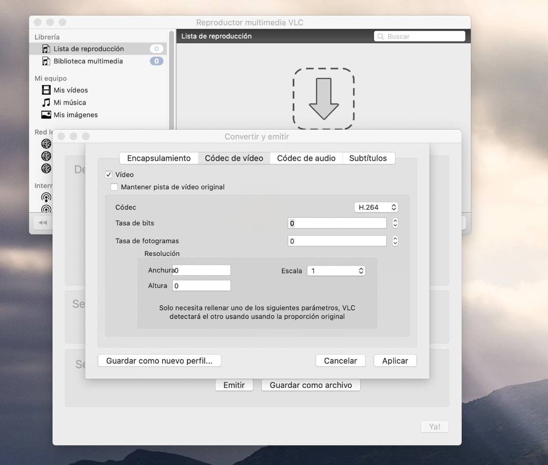Click the Mi música label
Viewport: 548px width, 465px height.
point(70,103)
